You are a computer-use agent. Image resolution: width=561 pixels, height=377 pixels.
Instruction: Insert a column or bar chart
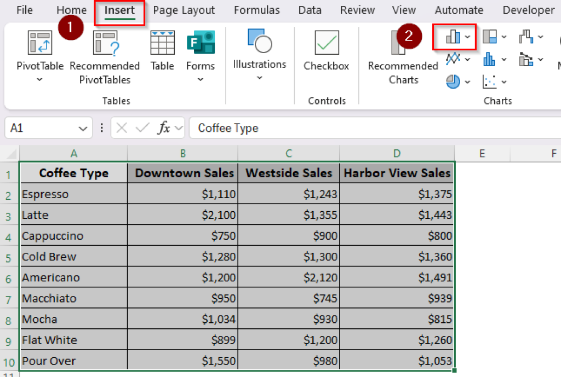[x=453, y=36]
